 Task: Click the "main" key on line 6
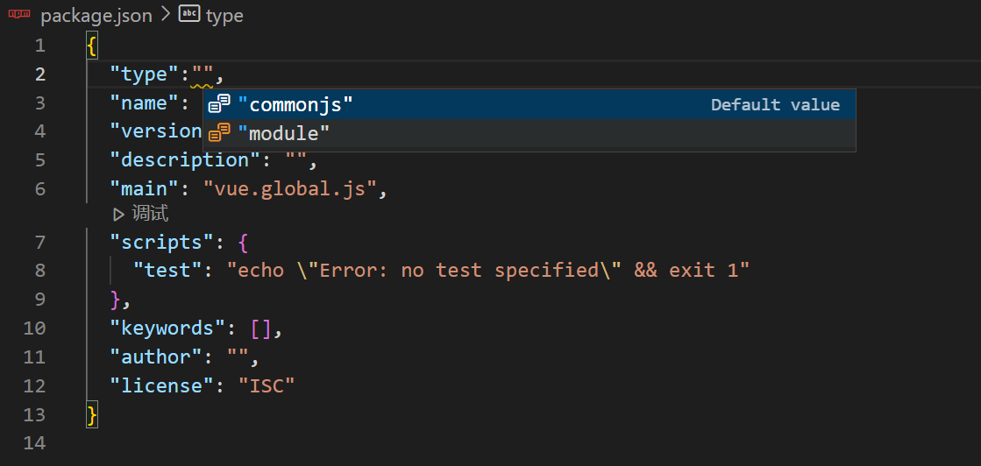pos(146,189)
